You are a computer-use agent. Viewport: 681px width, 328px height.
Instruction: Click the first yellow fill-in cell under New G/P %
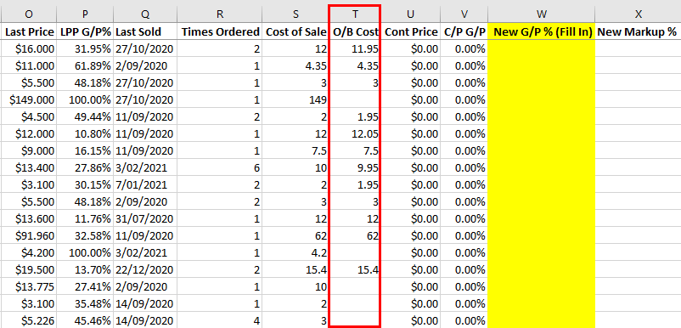[541, 49]
